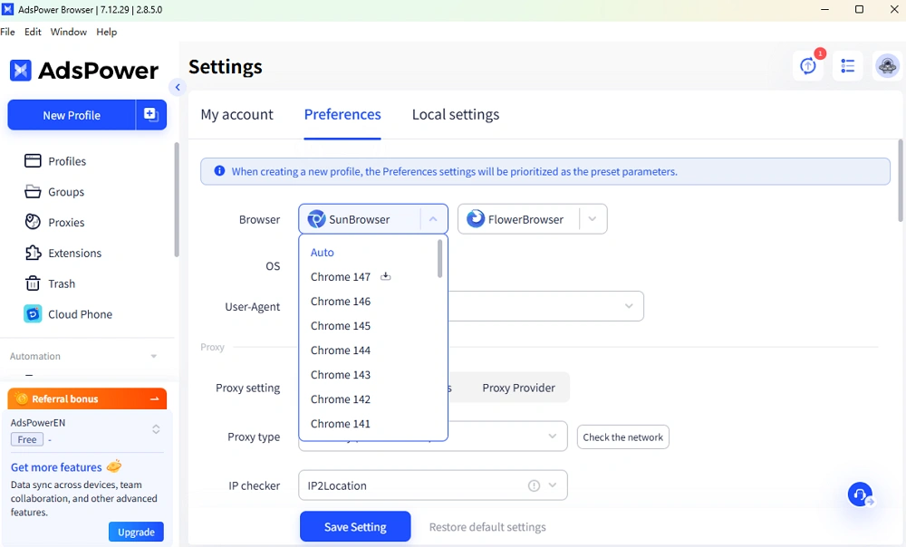Open the user avatar menu
906x547 pixels.
click(x=888, y=66)
